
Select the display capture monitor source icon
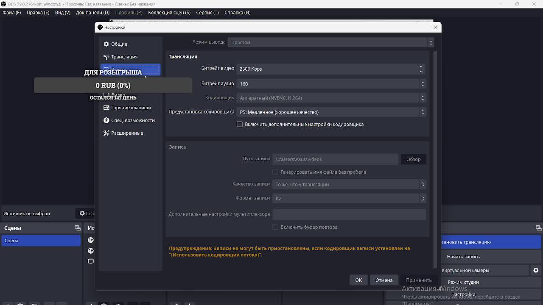91,261
